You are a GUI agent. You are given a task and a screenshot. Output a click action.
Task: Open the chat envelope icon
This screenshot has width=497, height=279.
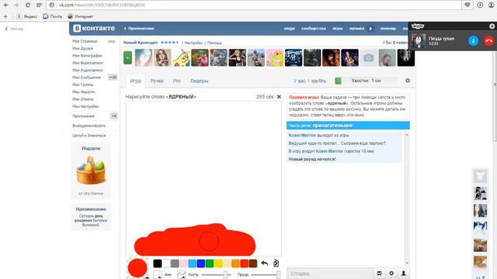[x=379, y=273]
